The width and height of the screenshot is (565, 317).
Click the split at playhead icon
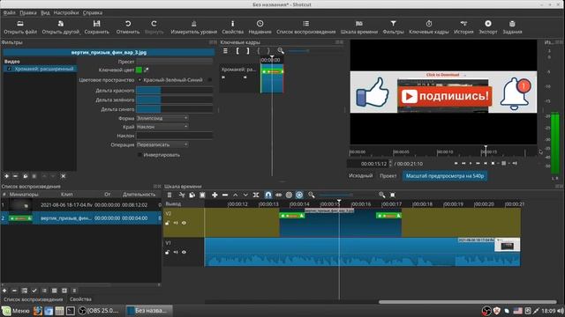(256, 195)
